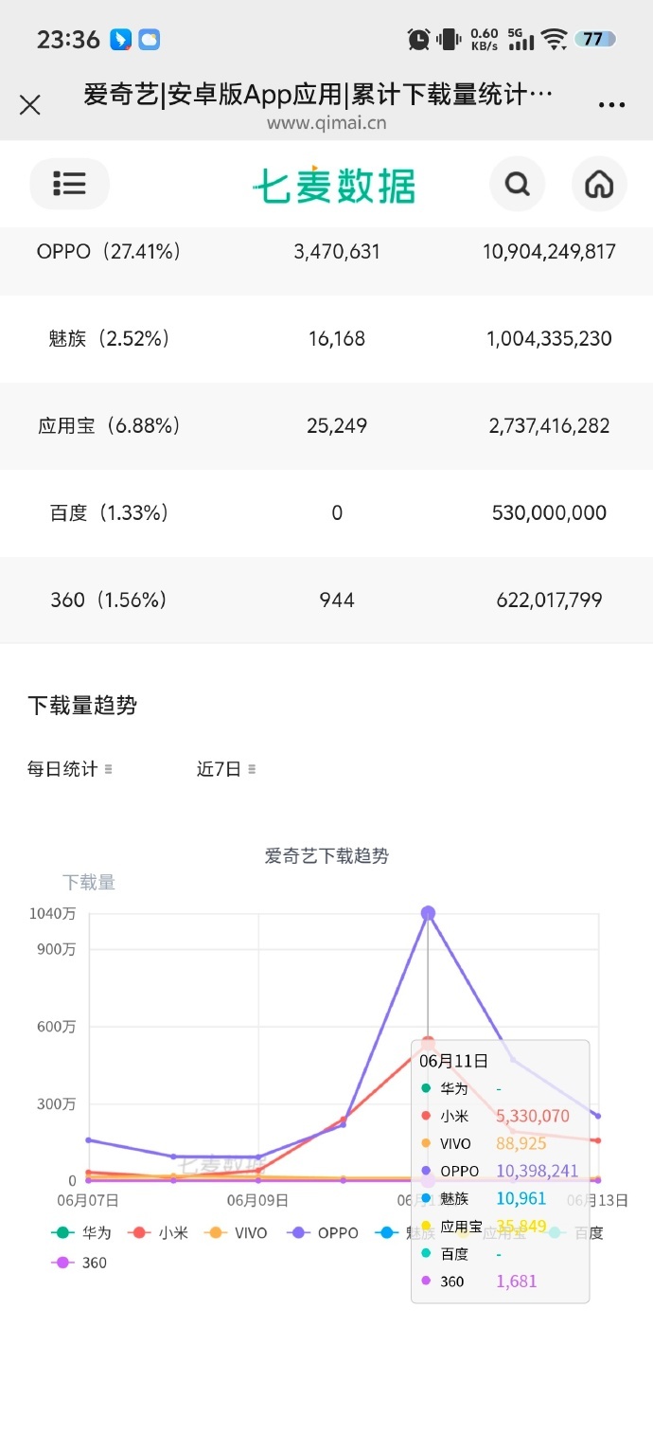Tap the 5G signal strength icon
The image size is (653, 1452).
[521, 40]
